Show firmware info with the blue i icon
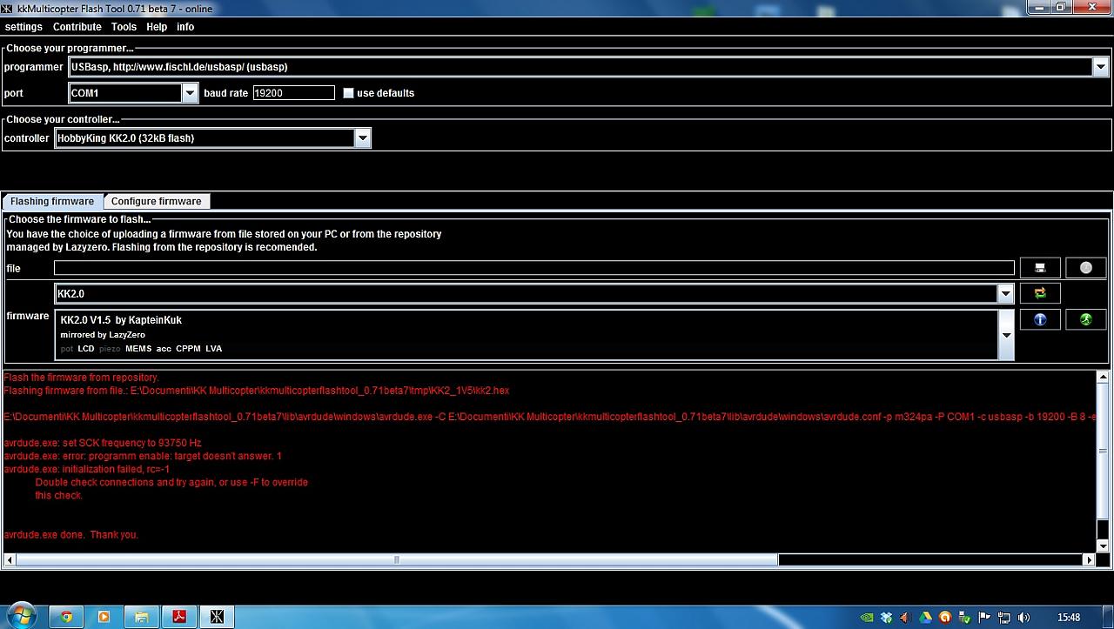This screenshot has width=1114, height=629. tap(1040, 319)
